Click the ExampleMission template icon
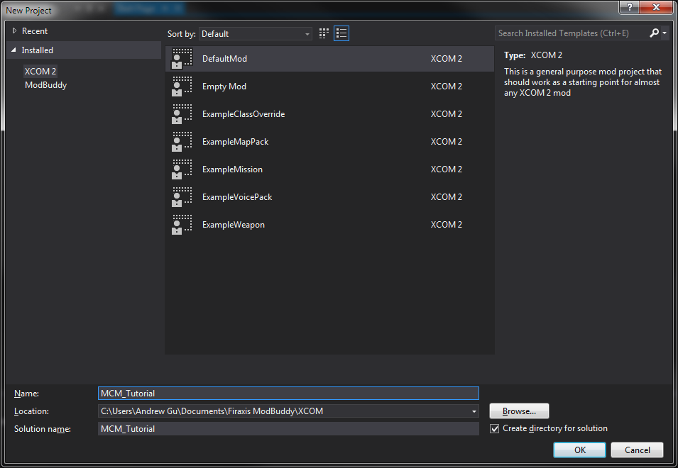 (182, 169)
